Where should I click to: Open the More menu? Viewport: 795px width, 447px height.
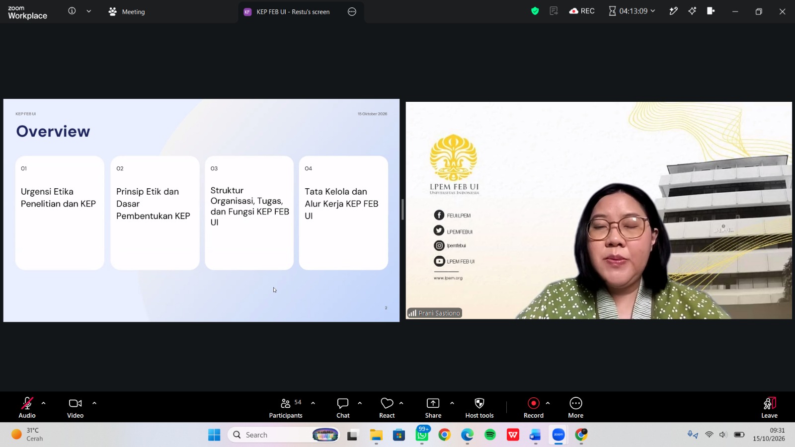(x=576, y=407)
